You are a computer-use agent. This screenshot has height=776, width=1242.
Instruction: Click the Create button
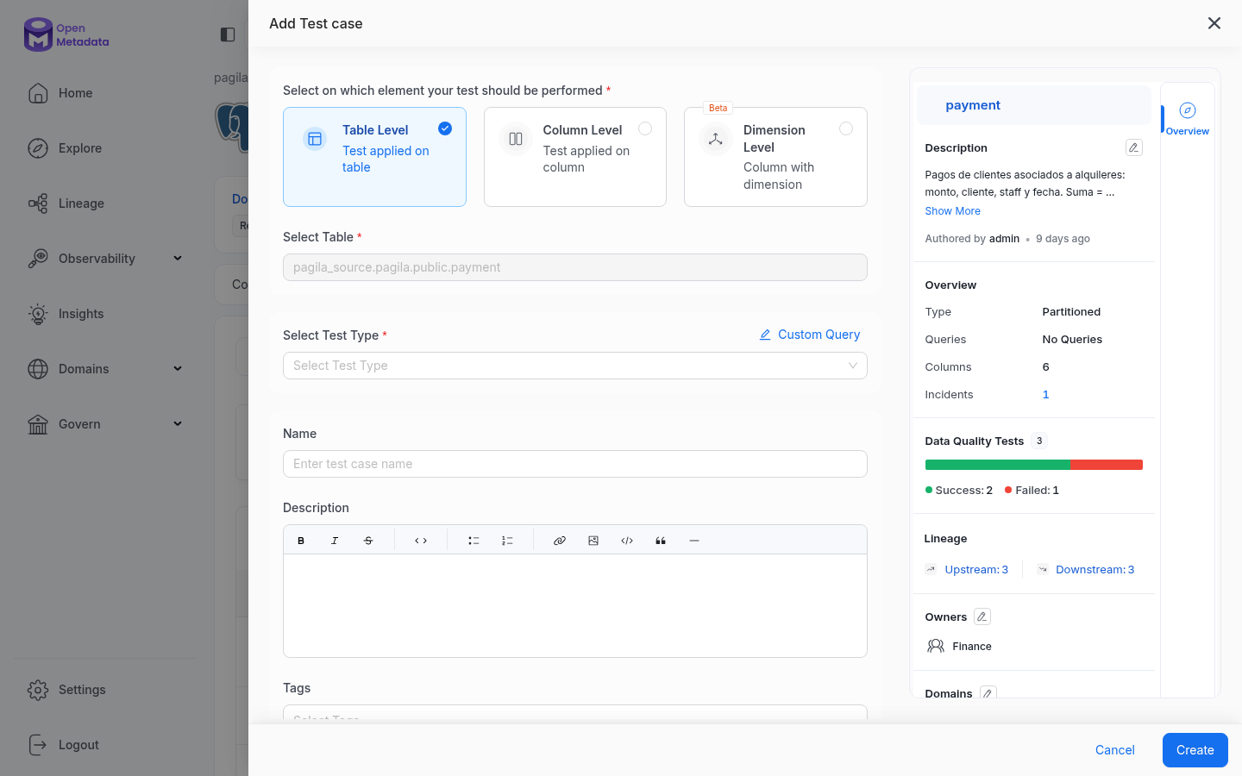pyautogui.click(x=1195, y=750)
